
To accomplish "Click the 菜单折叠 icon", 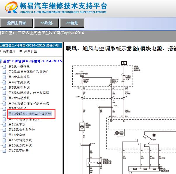I will tap(21, 51).
